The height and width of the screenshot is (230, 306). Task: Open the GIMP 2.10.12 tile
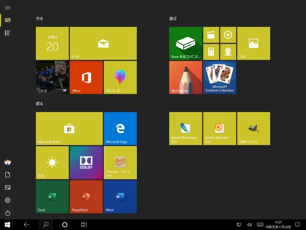(253, 128)
